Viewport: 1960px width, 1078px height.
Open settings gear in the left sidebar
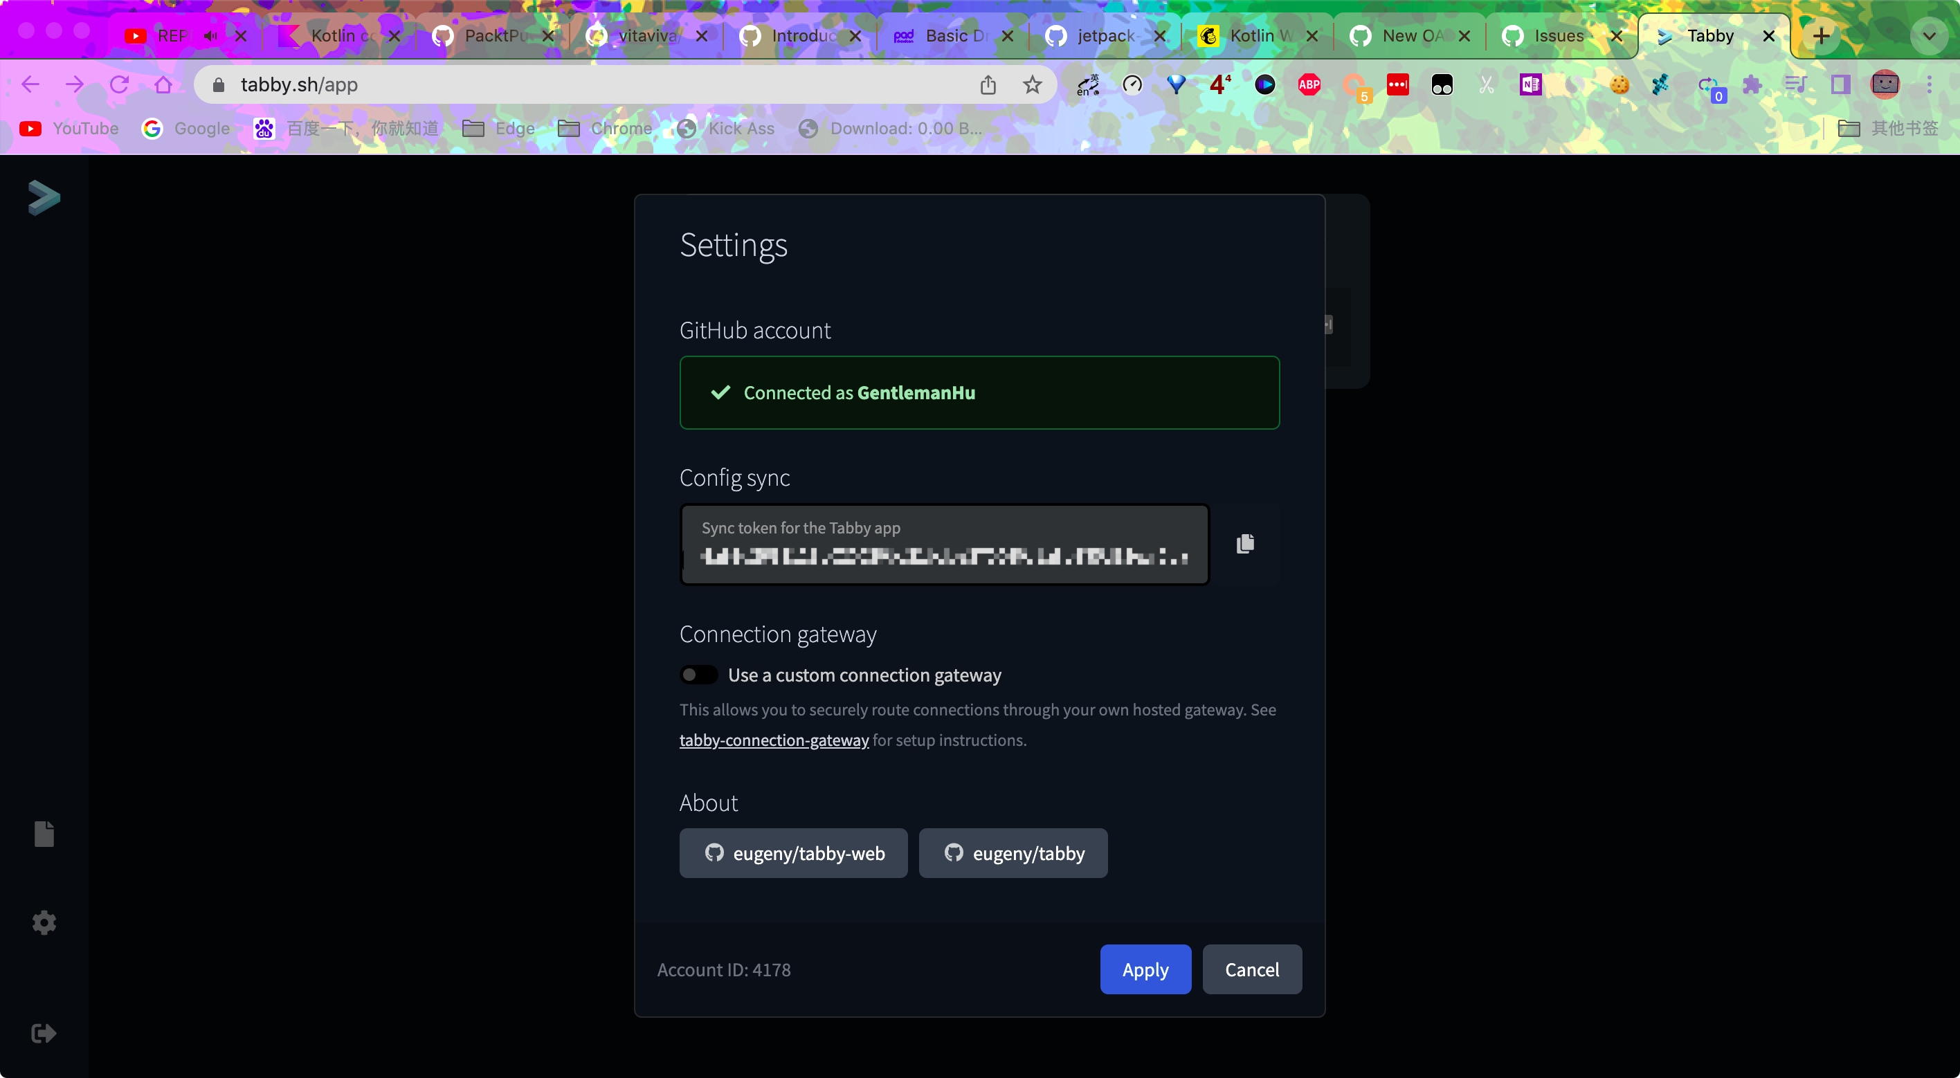coord(44,922)
